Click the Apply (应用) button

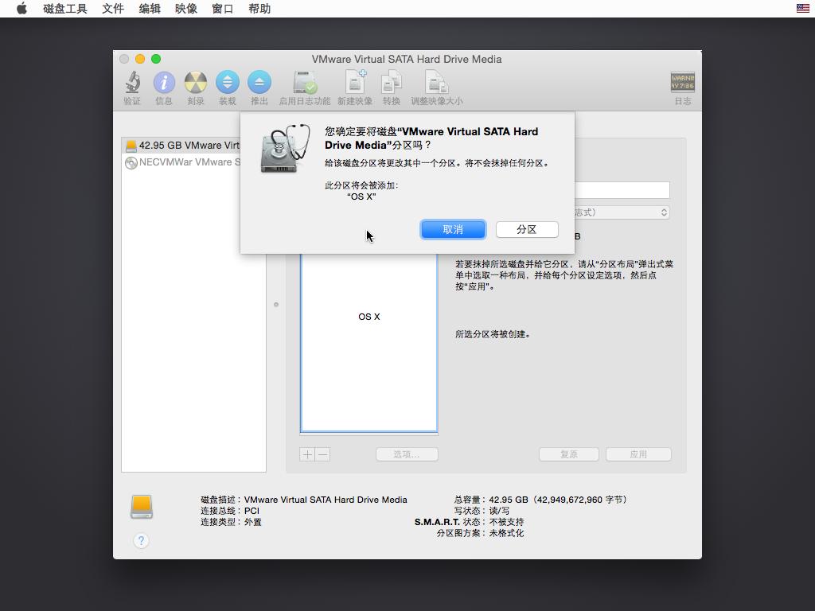pyautogui.click(x=638, y=454)
